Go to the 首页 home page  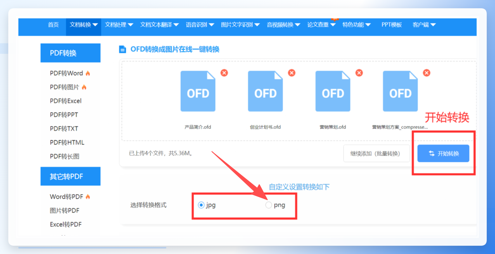pos(53,25)
